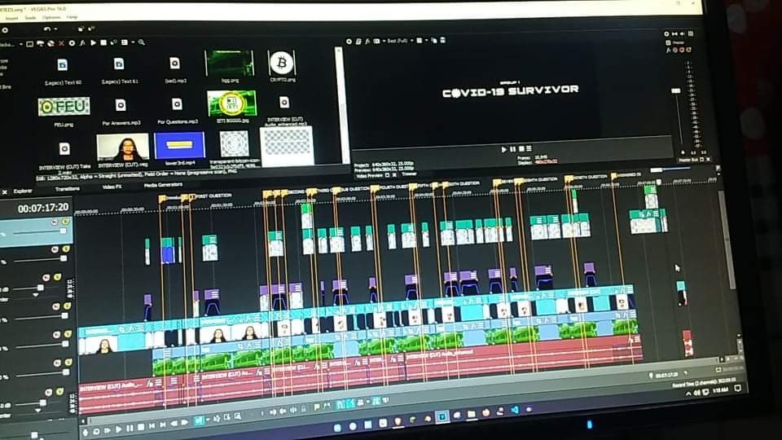Adjust Master Bus volume fader
Screen dimensions: 782x440
pos(676,90)
